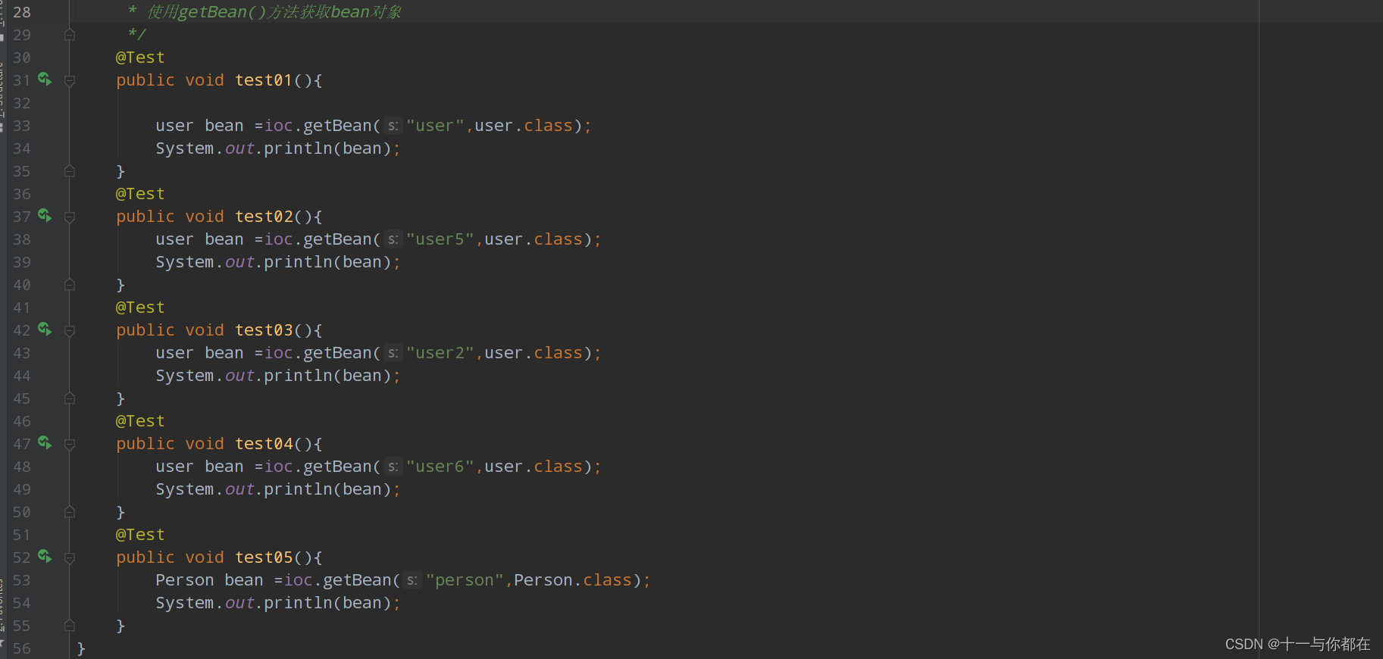
Task: Click the closing class brace on line 56
Action: [81, 648]
